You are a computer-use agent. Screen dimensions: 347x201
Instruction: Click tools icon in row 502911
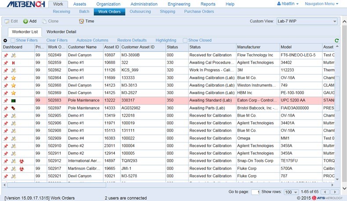(x=14, y=153)
